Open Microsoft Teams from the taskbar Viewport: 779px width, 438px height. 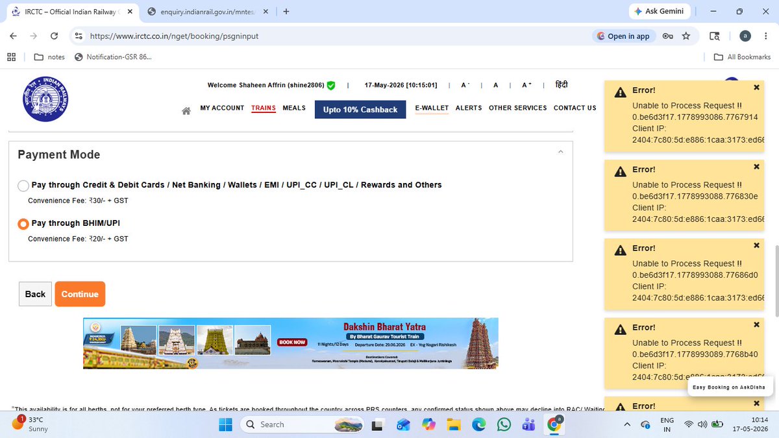(528, 424)
